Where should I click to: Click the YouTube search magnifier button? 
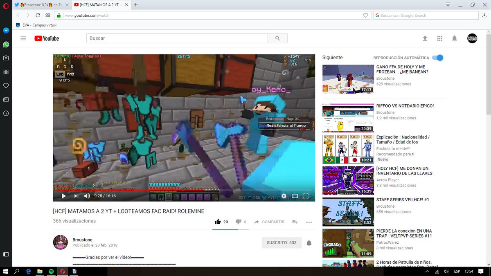277,38
